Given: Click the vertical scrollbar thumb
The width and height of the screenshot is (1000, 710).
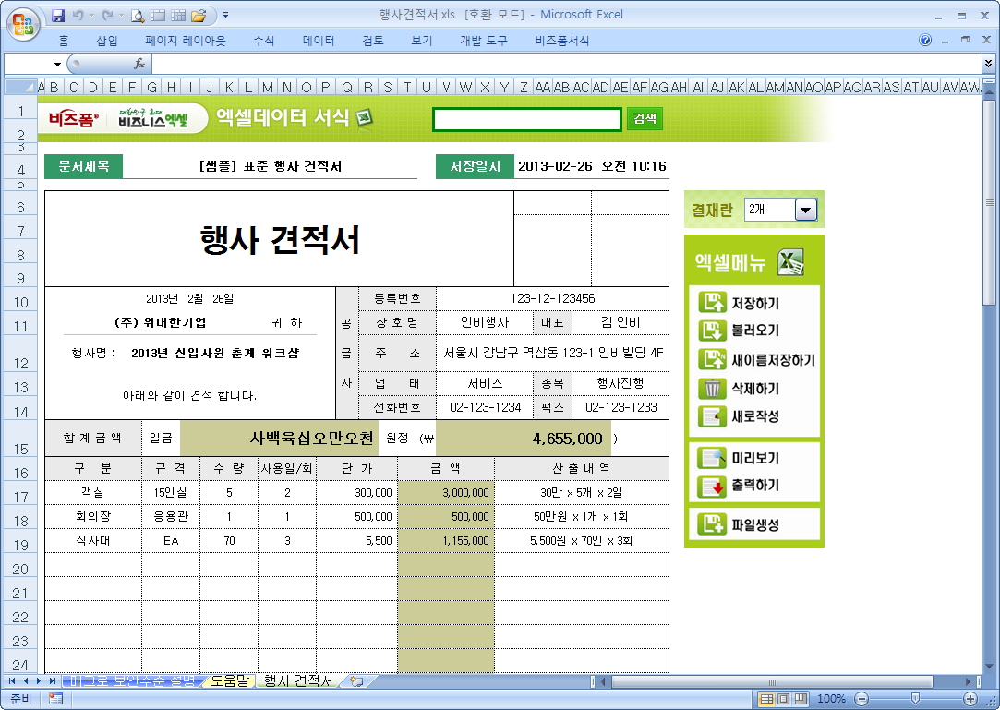Looking at the screenshot, I should (x=989, y=203).
